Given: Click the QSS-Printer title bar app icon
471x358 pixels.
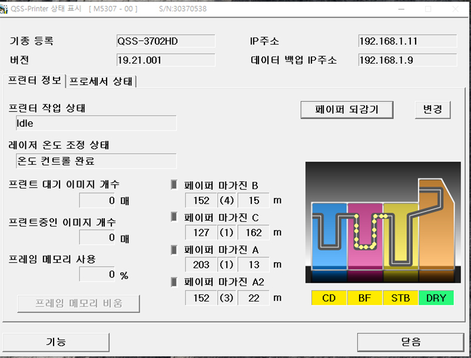Looking at the screenshot, I should (4, 9).
